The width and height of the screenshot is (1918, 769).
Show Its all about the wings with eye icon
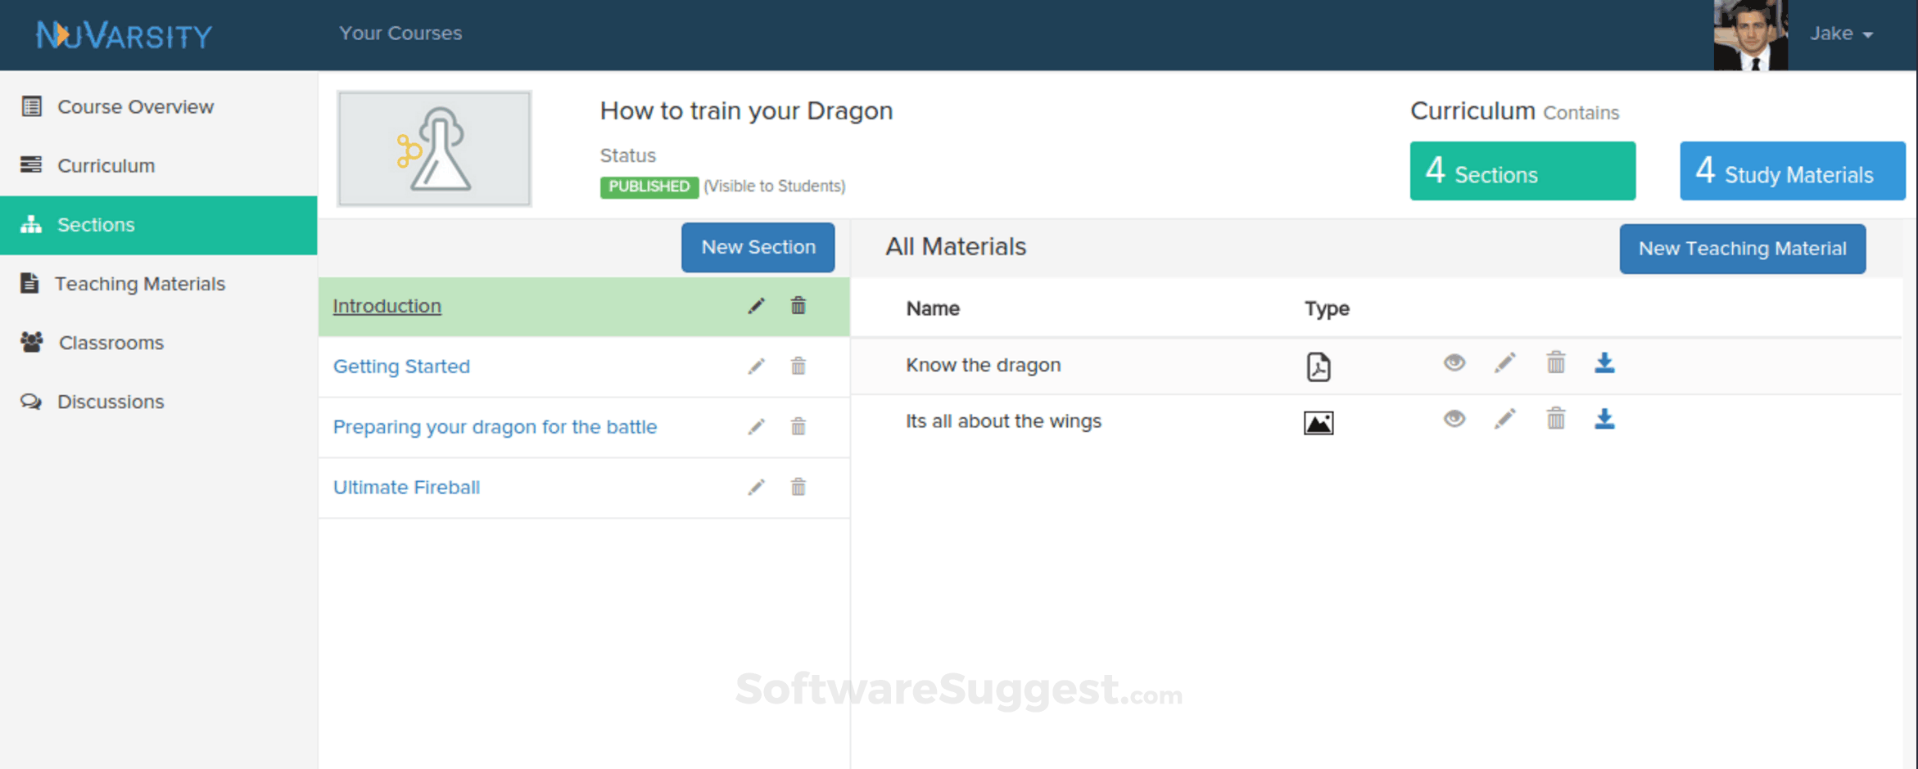click(1454, 419)
